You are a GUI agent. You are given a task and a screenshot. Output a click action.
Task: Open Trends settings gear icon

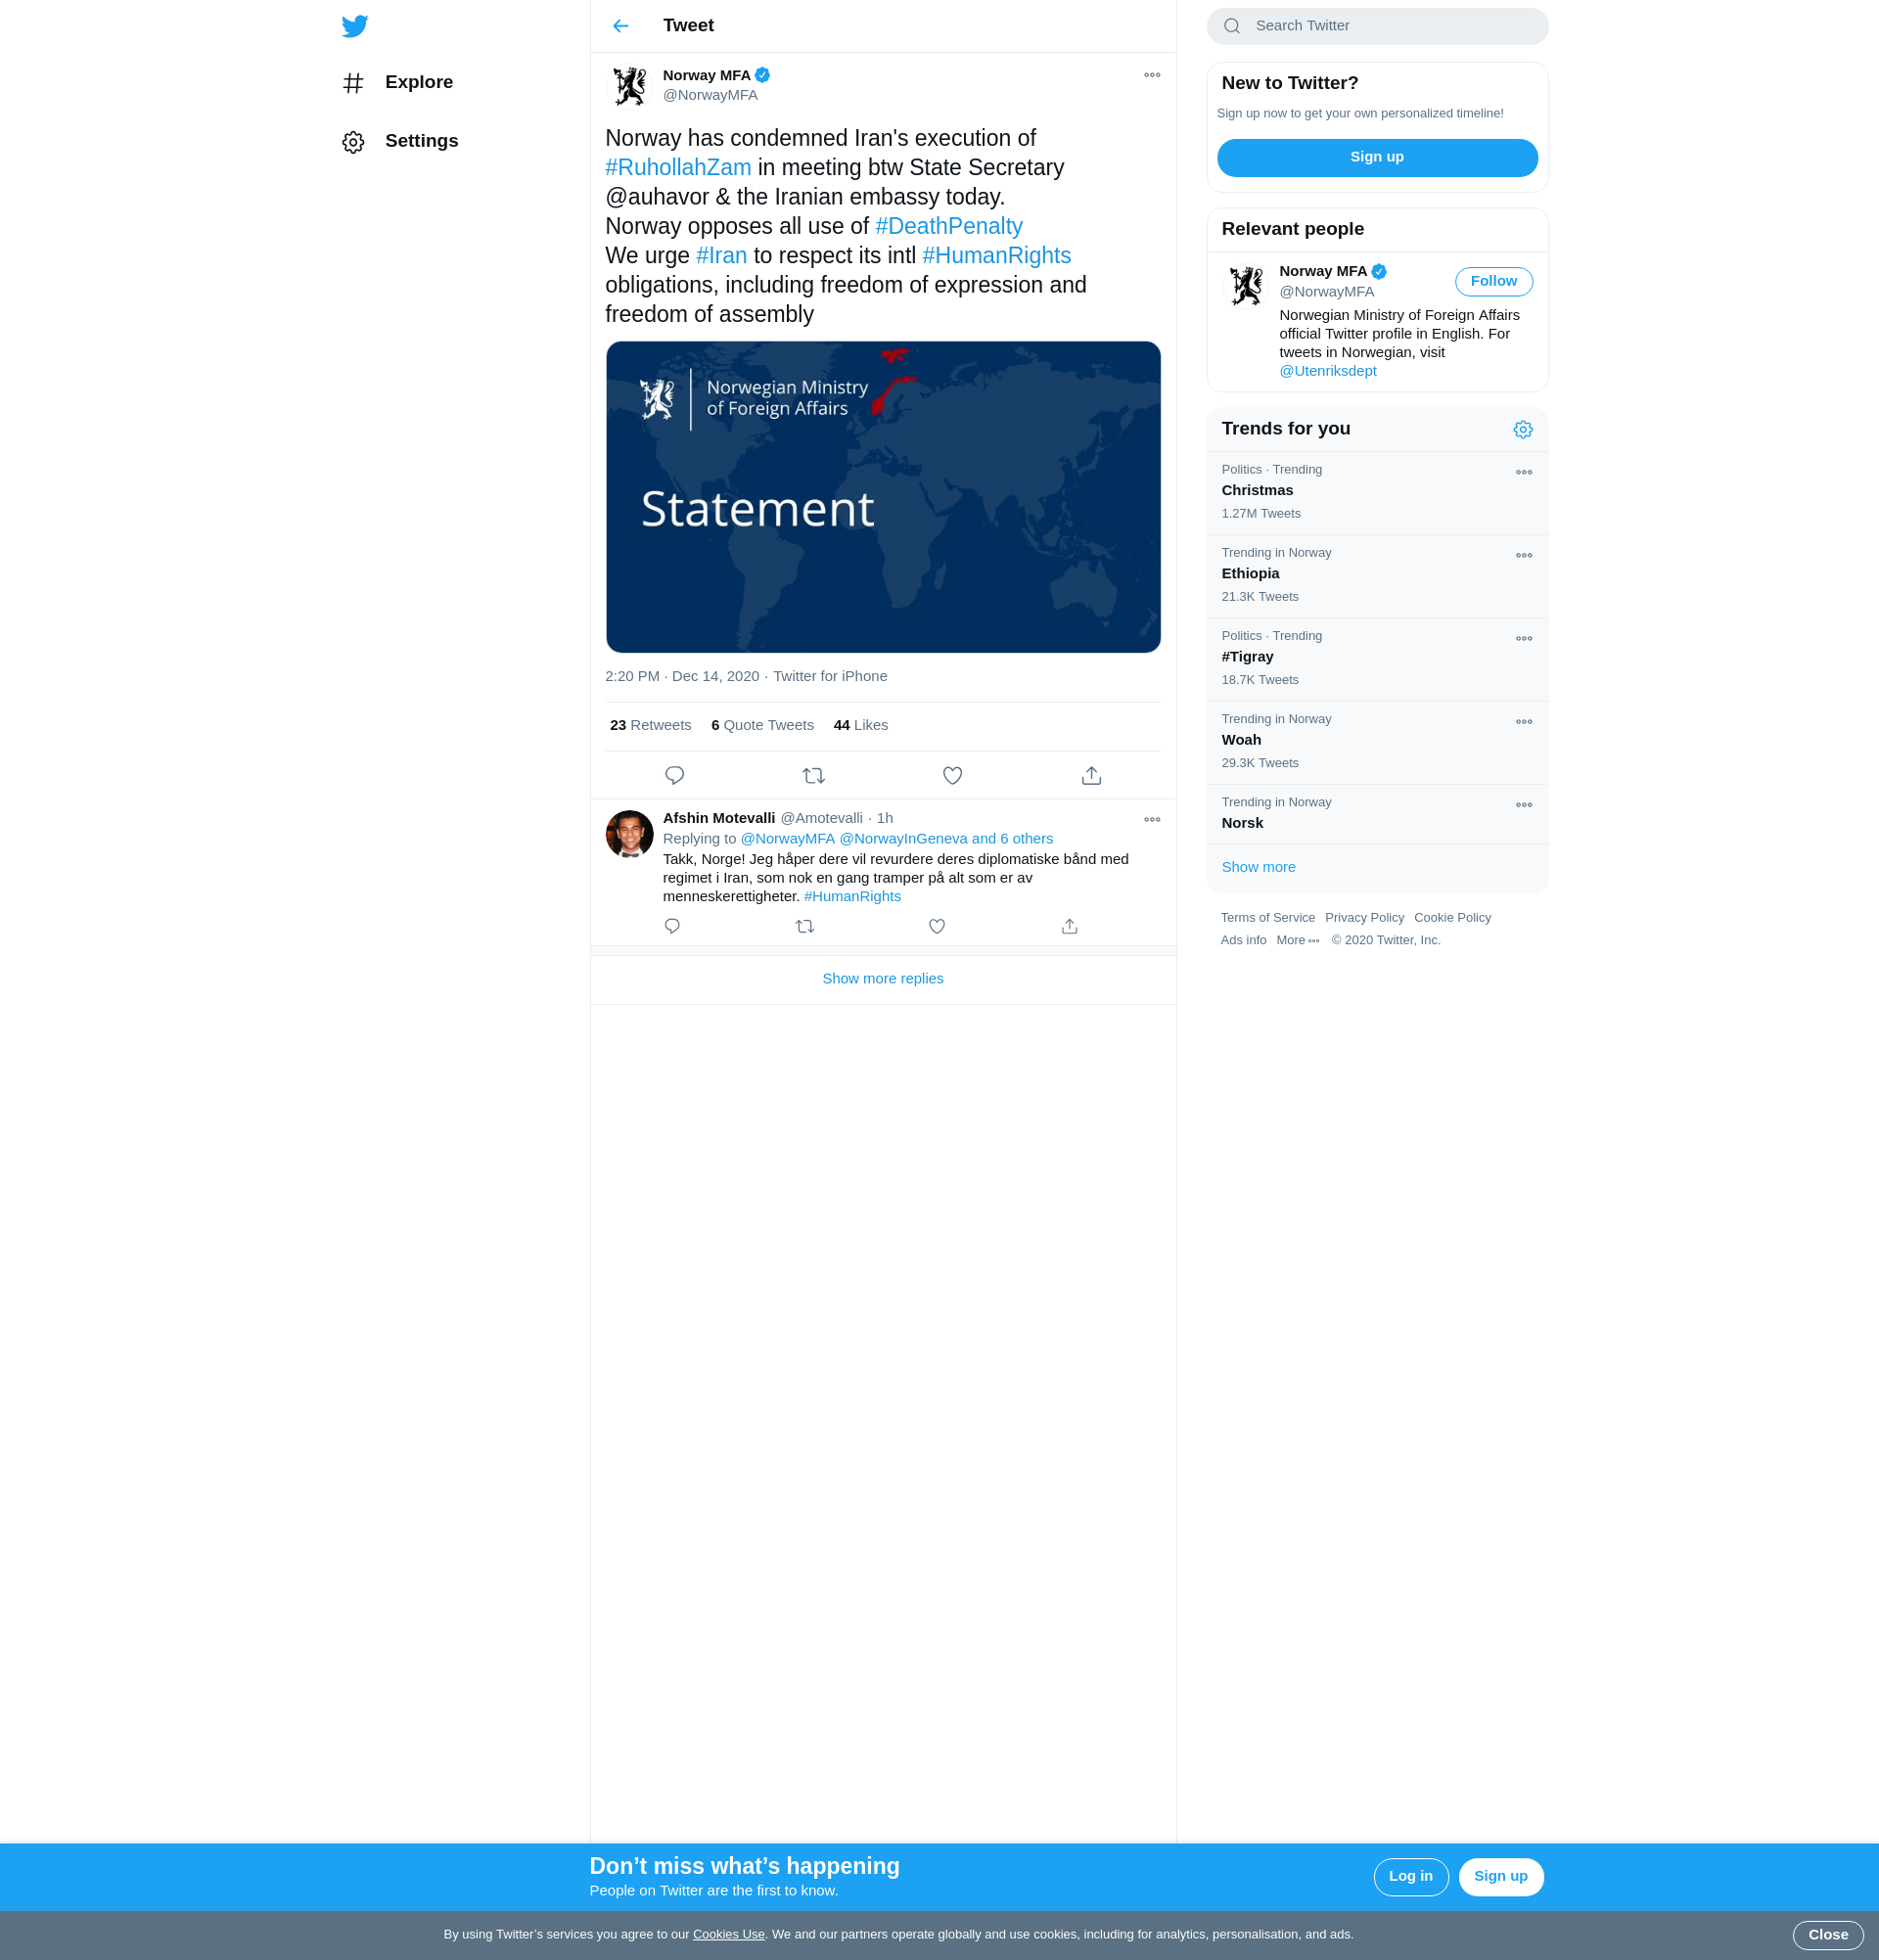click(1522, 429)
